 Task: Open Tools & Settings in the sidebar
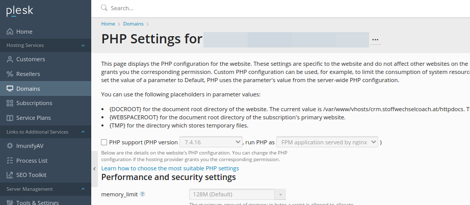pyautogui.click(x=45, y=201)
